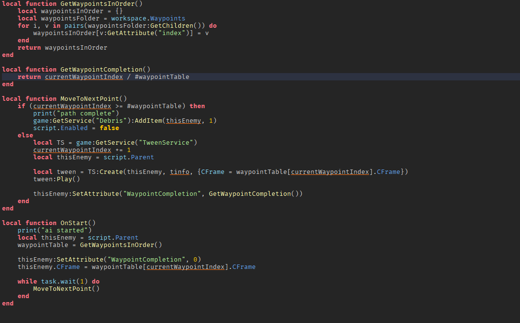The width and height of the screenshot is (520, 323).
Task: Select the final end keyword closing OnStart
Action: (x=7, y=303)
